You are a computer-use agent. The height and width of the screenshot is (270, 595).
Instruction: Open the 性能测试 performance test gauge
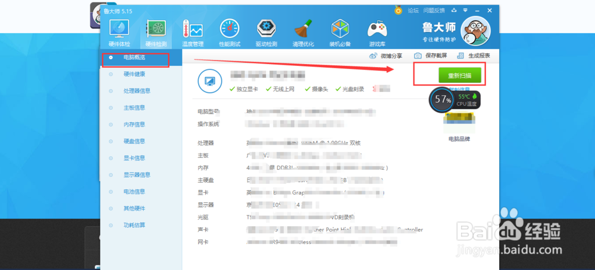pos(230,33)
